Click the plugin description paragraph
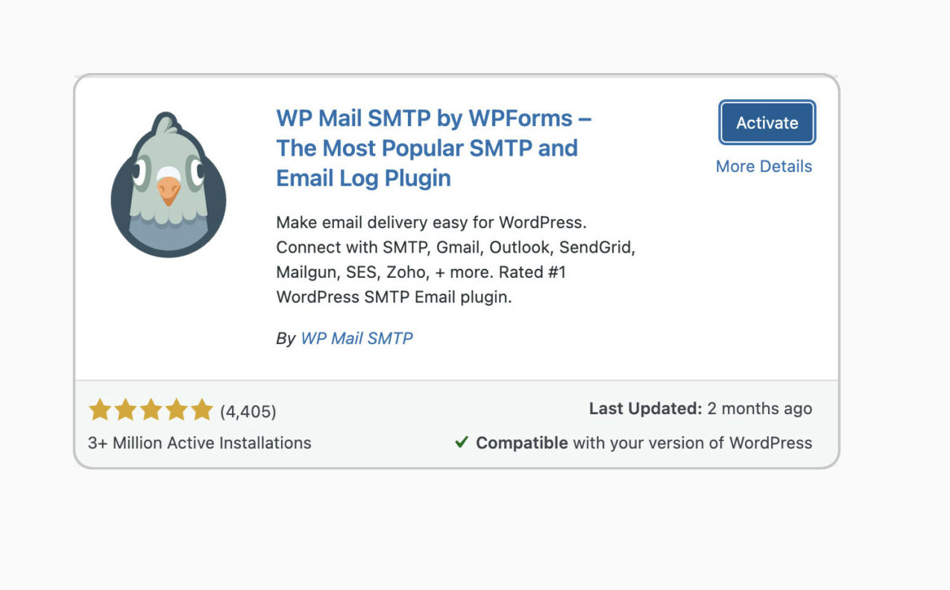Image resolution: width=950 pixels, height=590 pixels. click(456, 259)
